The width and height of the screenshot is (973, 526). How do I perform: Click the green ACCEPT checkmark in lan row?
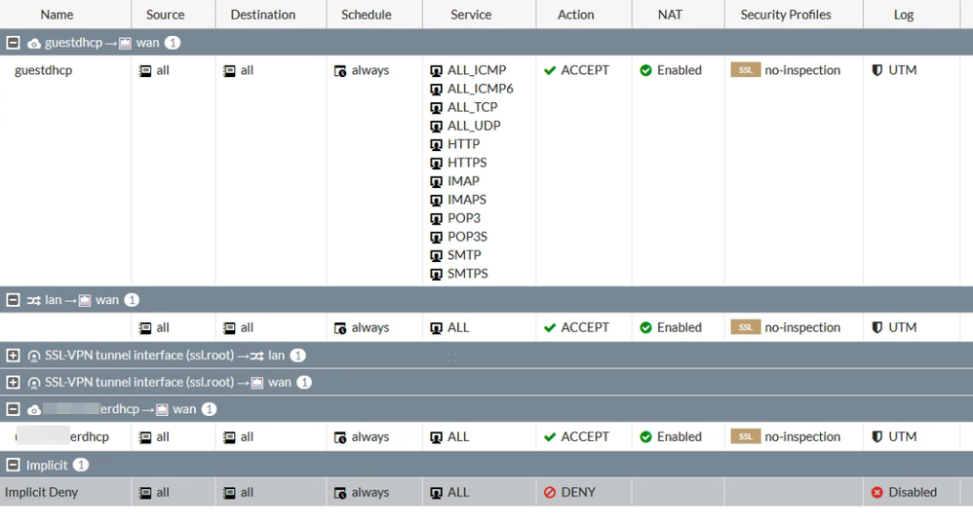point(550,327)
